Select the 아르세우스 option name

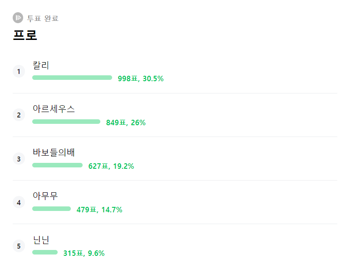[x=54, y=109]
